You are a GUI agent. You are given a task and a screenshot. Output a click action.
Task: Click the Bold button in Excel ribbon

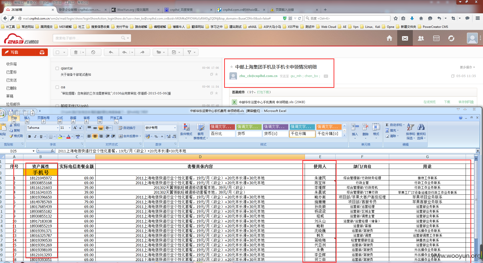29,137
